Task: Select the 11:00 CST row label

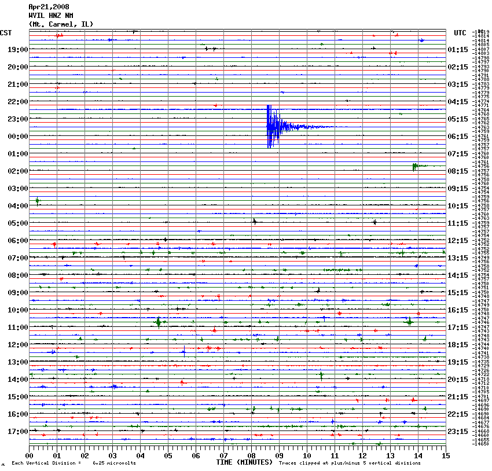Action: (x=18, y=328)
